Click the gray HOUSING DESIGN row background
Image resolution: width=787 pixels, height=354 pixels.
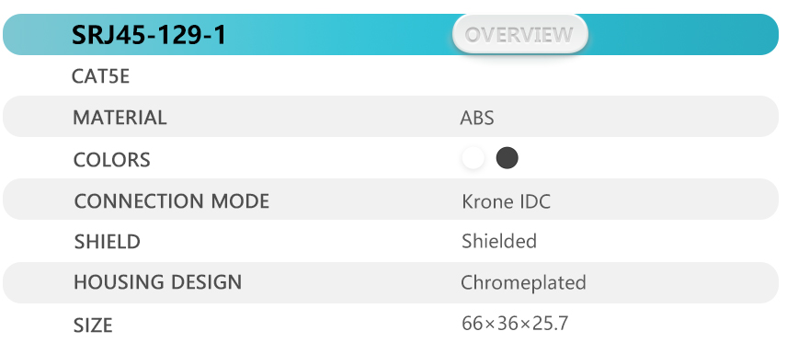point(391,282)
